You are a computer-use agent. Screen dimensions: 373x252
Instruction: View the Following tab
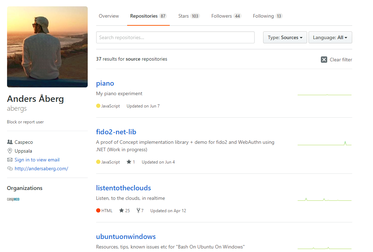(x=267, y=16)
